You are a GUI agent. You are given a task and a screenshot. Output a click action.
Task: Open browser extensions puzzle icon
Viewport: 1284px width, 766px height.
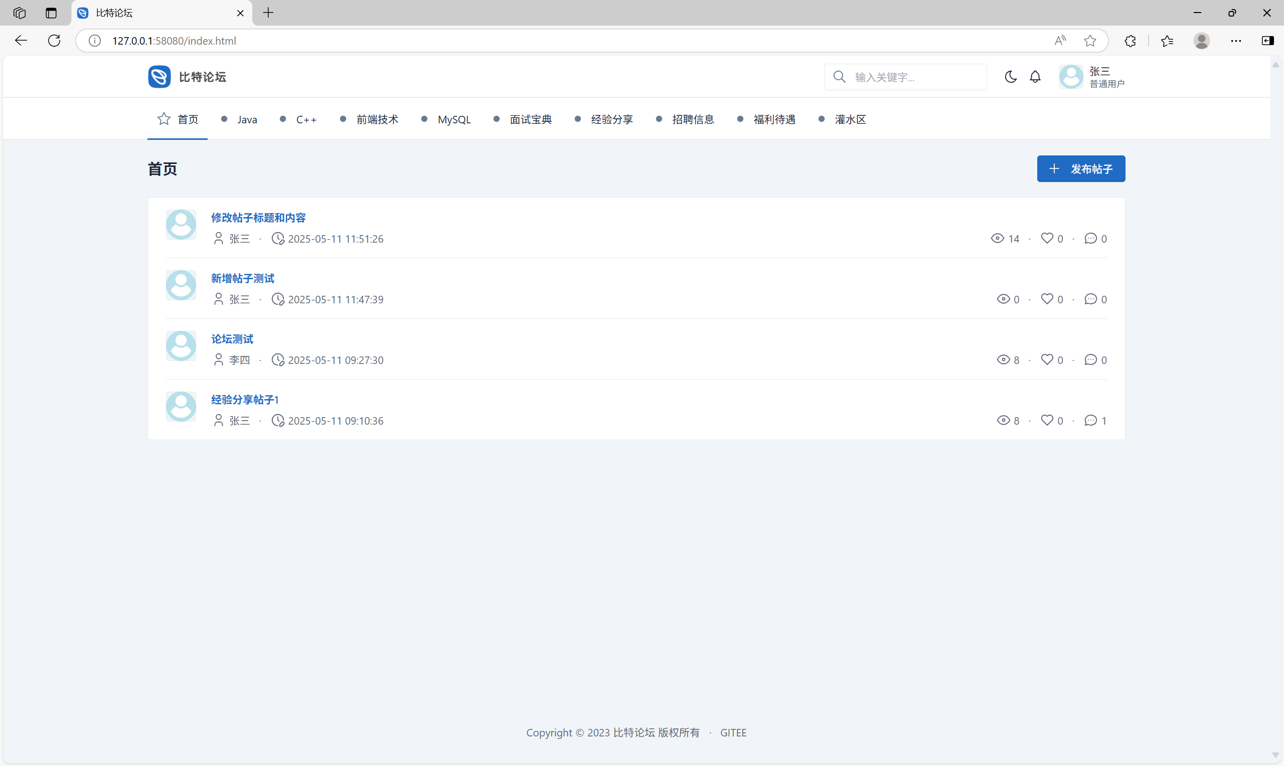(1130, 41)
